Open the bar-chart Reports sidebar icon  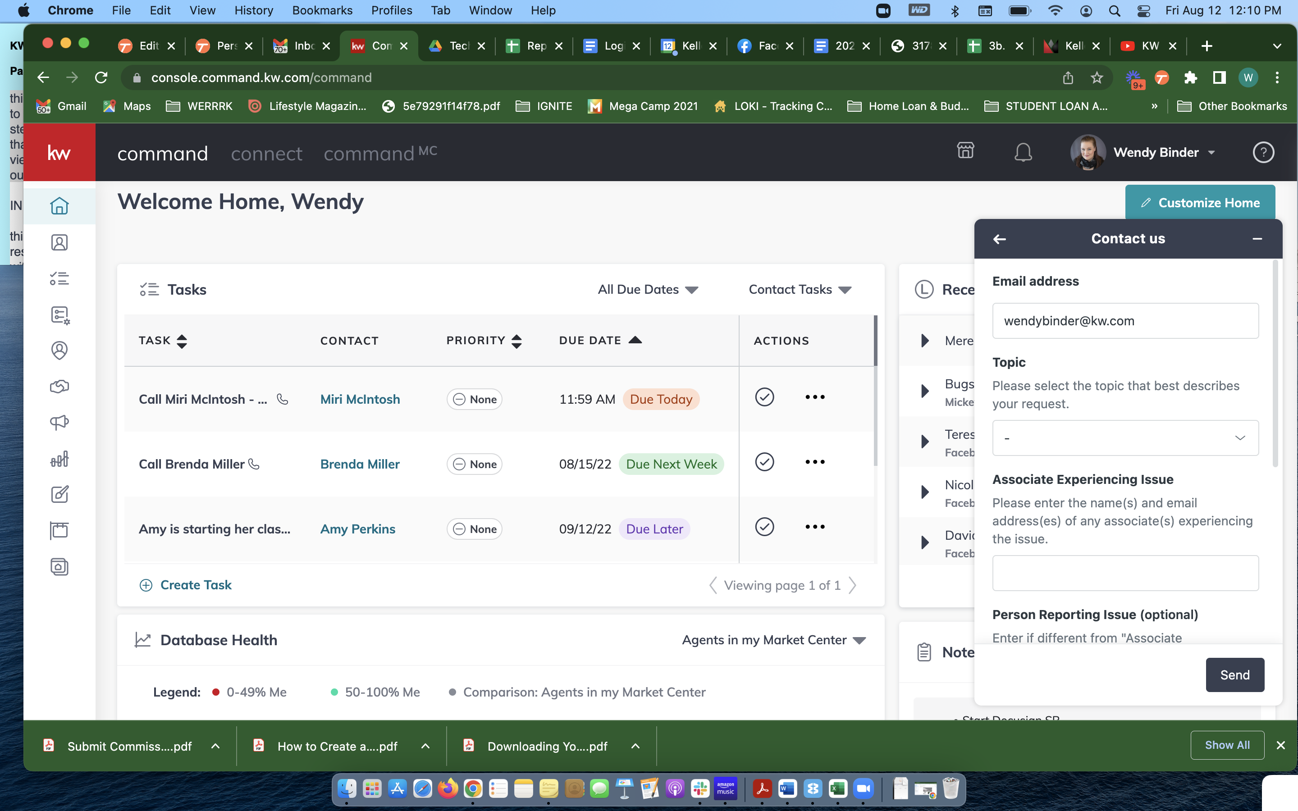(x=59, y=459)
